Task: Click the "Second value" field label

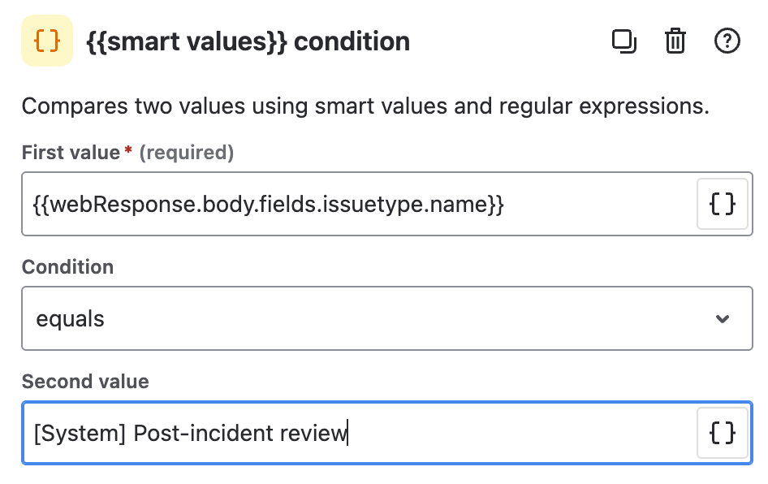Action: 85,382
